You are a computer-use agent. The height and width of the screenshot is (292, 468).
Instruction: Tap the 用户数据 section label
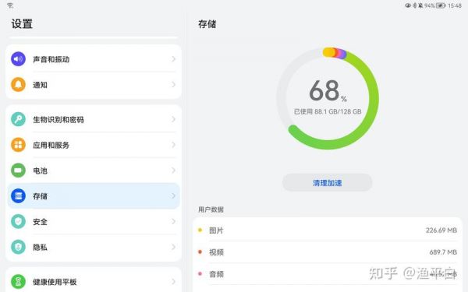[x=211, y=209]
